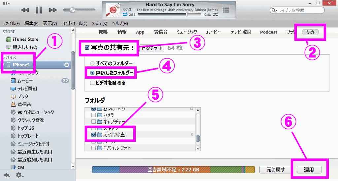Switch to the 写真 tab
Viewport: 338px width, 181px height.
(x=310, y=32)
